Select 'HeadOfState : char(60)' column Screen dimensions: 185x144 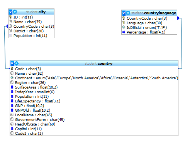click(35, 124)
